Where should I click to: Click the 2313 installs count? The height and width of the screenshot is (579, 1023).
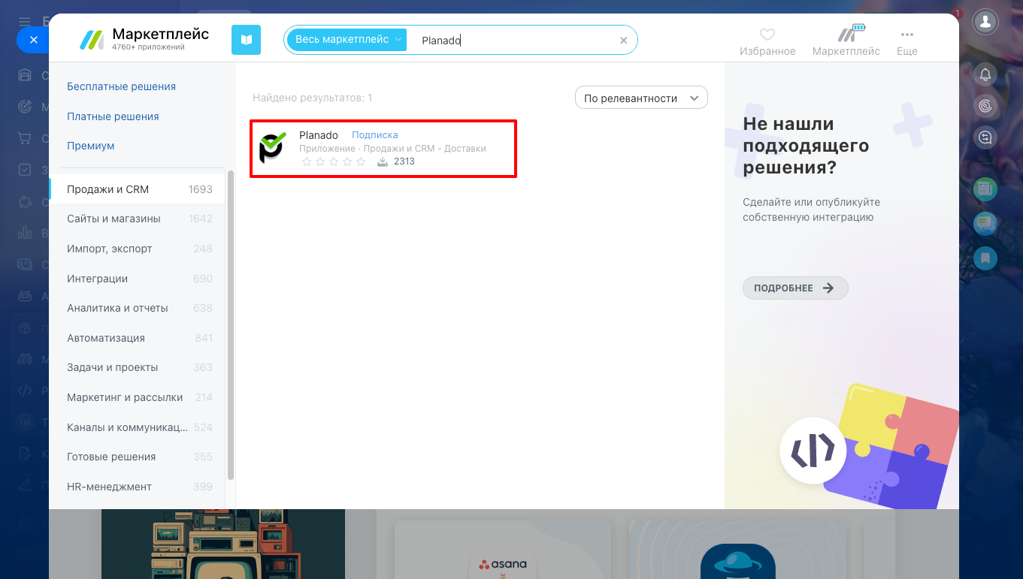(404, 161)
